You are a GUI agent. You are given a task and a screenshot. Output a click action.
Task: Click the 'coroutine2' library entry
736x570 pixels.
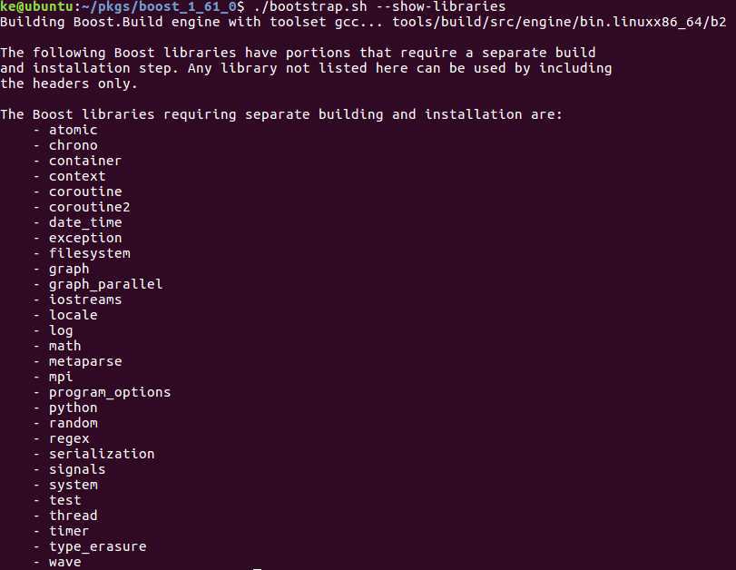[x=89, y=207]
